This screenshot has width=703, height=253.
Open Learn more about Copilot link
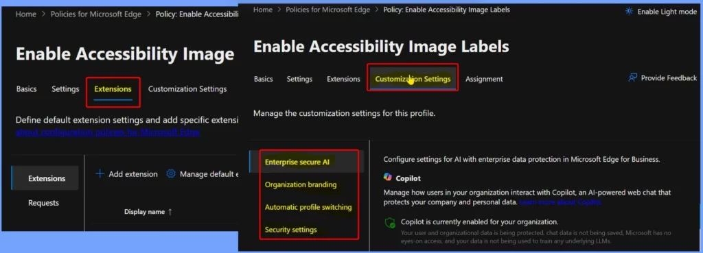[x=560, y=202]
